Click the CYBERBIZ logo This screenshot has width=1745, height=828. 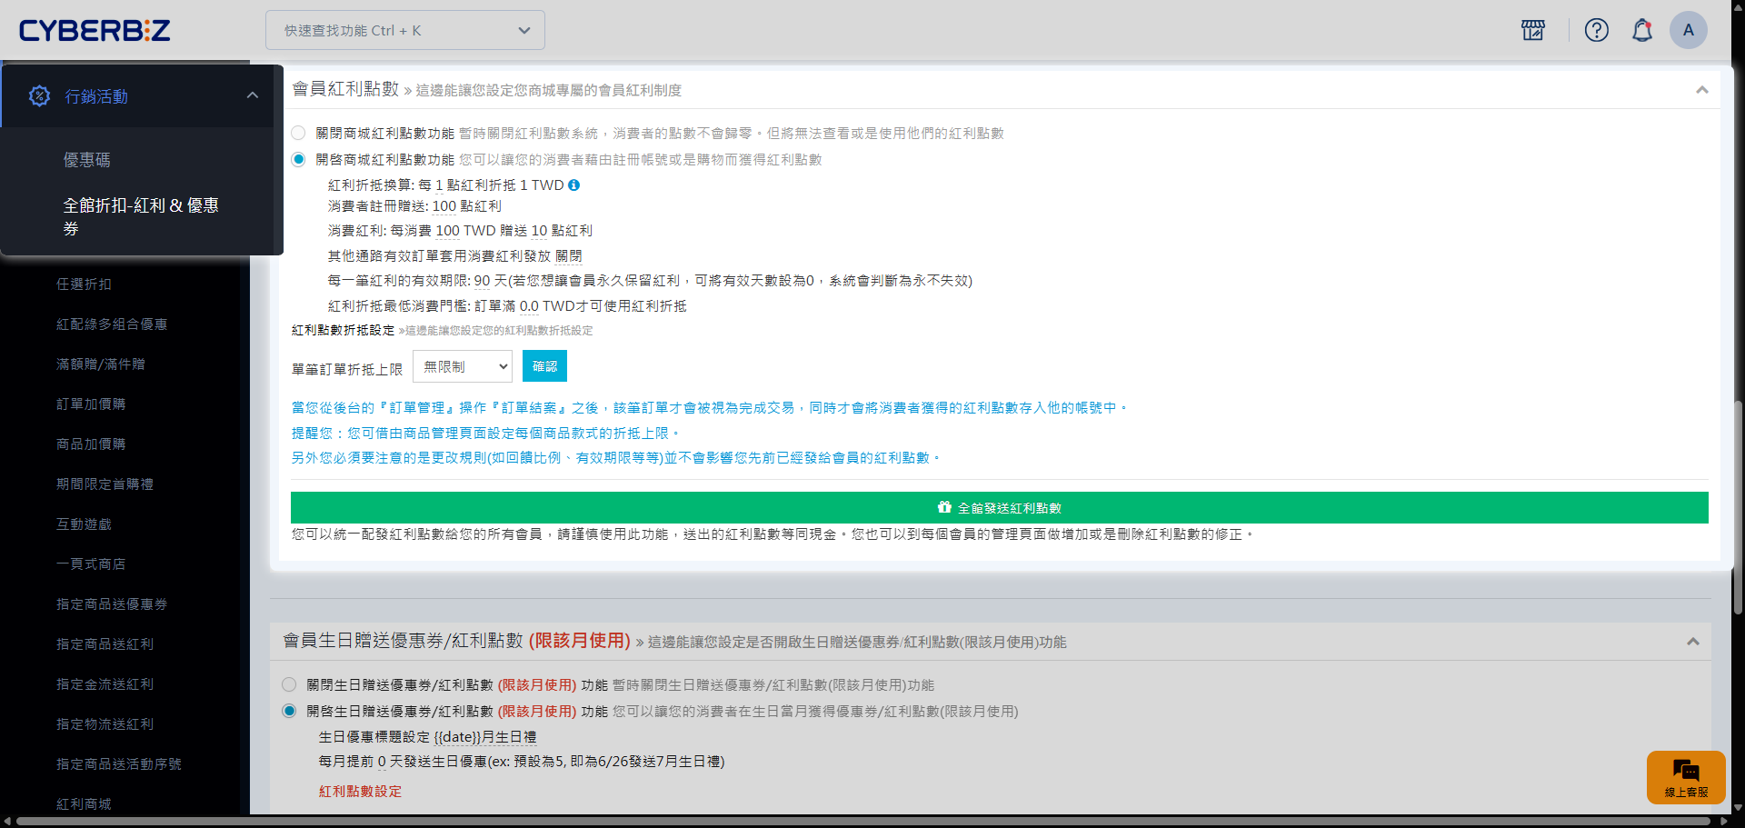95,30
